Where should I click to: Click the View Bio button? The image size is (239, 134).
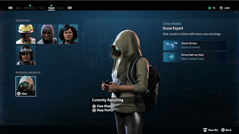point(211,130)
